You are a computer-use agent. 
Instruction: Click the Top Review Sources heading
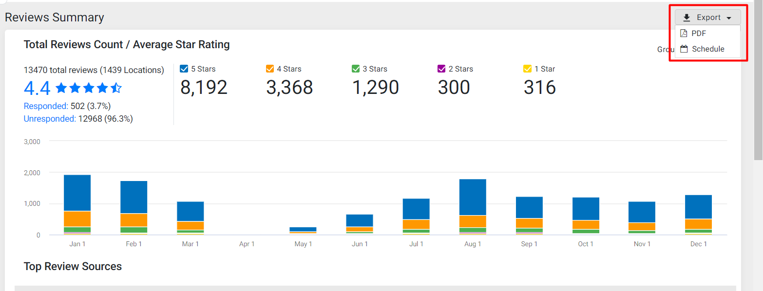[73, 267]
